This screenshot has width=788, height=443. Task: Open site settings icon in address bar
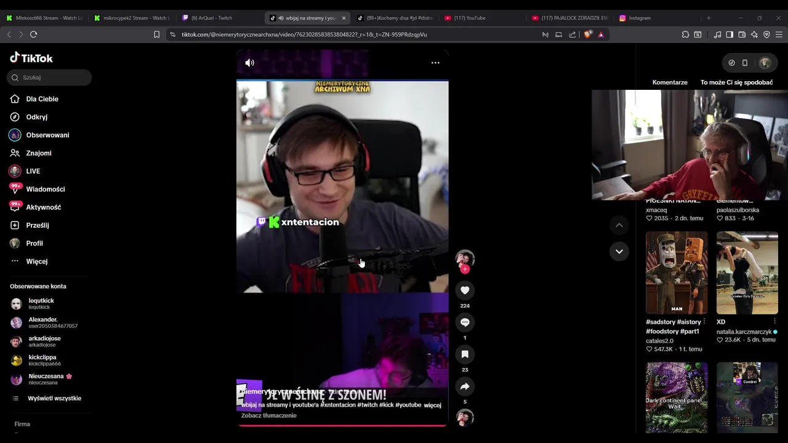(173, 34)
